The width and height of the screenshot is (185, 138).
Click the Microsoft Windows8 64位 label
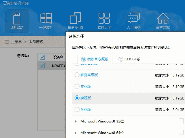[102, 133]
